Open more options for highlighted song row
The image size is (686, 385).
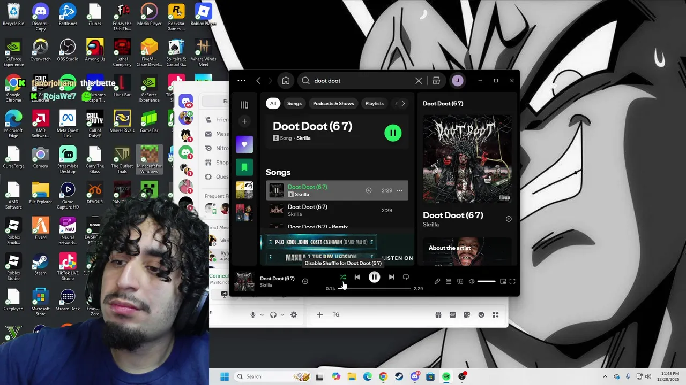[399, 190]
